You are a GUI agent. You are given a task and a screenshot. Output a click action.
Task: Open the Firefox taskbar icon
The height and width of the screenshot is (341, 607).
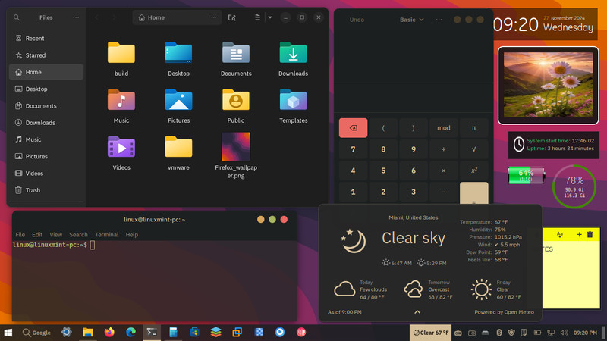[109, 332]
